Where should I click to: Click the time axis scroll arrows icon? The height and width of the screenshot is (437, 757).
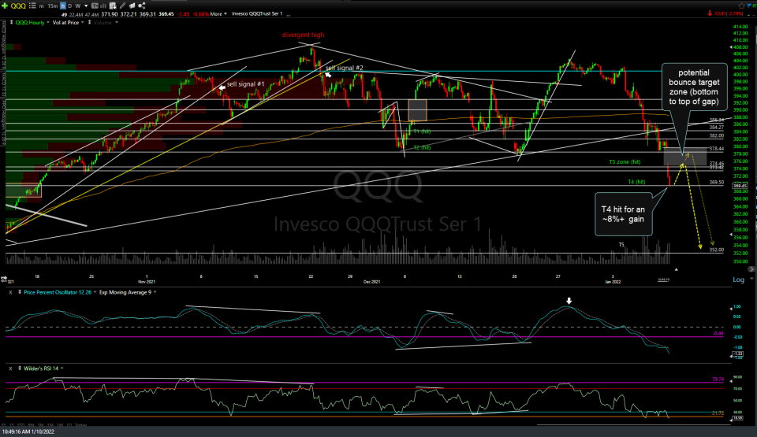pos(4,279)
